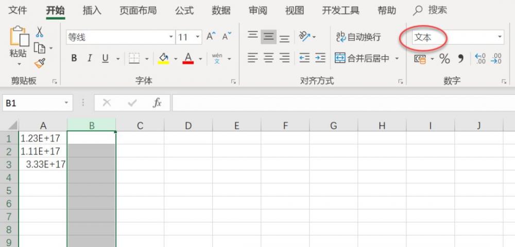The height and width of the screenshot is (247, 515).
Task: Click the formula bar input
Action: pos(344,103)
